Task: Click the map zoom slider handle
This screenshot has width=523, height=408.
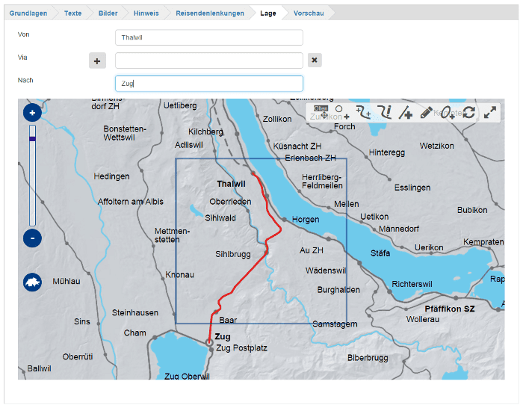Action: coord(32,138)
